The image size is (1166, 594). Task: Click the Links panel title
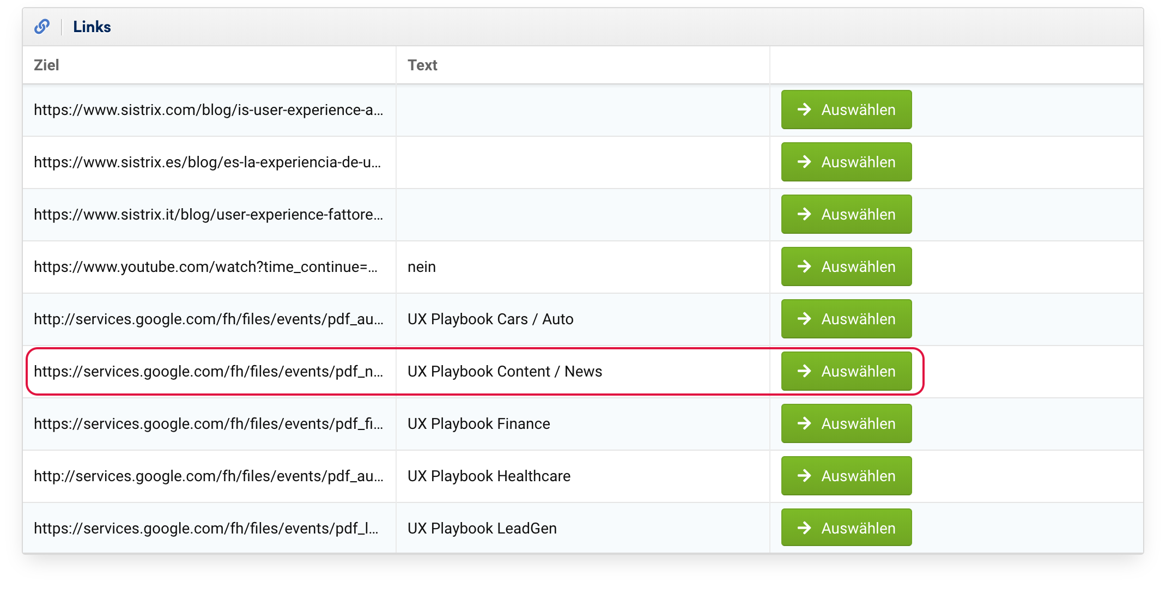(x=92, y=27)
